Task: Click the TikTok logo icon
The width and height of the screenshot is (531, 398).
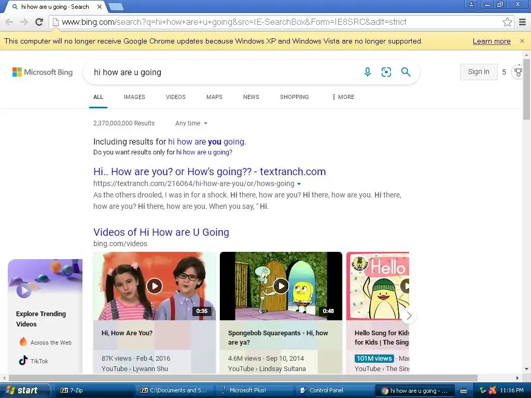Action: (x=23, y=361)
